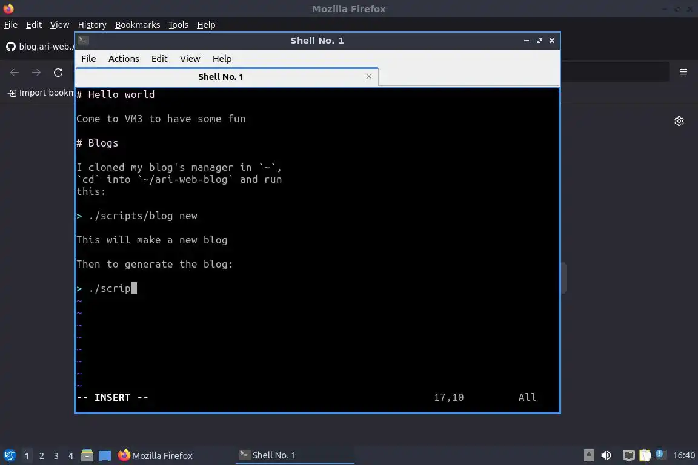The height and width of the screenshot is (465, 698).
Task: Click the './scripts/blog new' line
Action: [x=137, y=216]
